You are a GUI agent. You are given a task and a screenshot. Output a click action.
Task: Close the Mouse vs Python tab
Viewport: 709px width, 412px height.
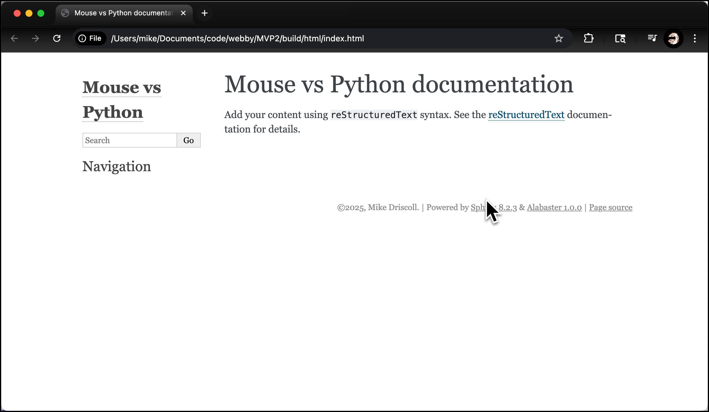point(183,13)
